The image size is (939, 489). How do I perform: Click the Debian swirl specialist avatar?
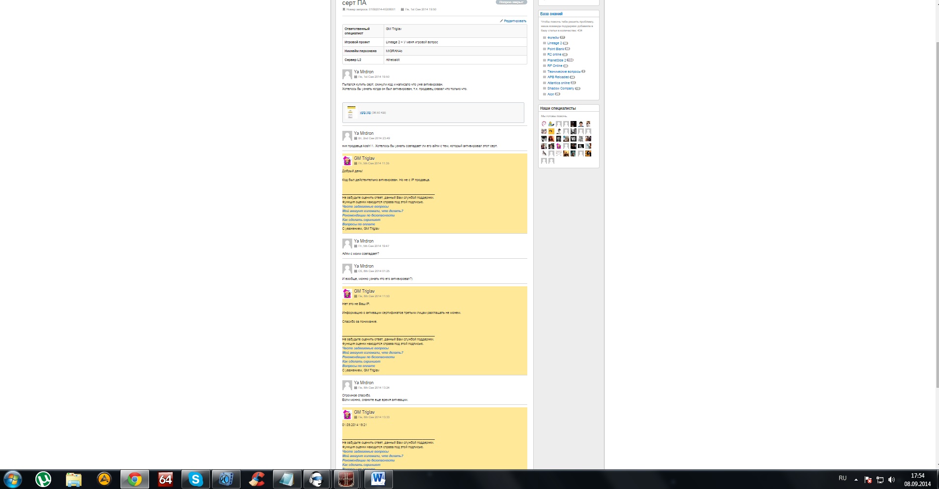click(544, 124)
